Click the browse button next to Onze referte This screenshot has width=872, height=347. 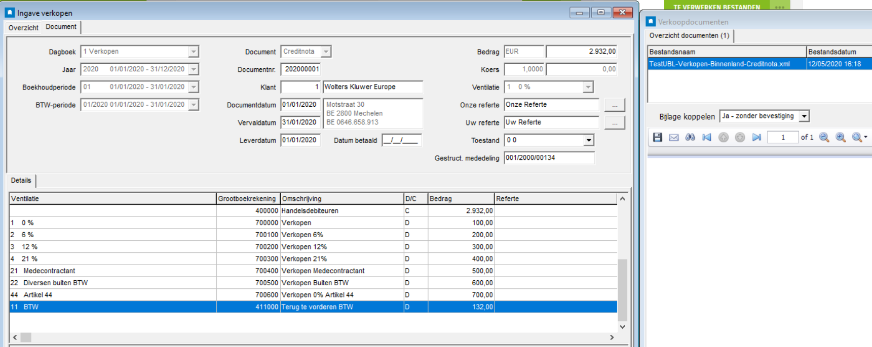[x=615, y=105]
